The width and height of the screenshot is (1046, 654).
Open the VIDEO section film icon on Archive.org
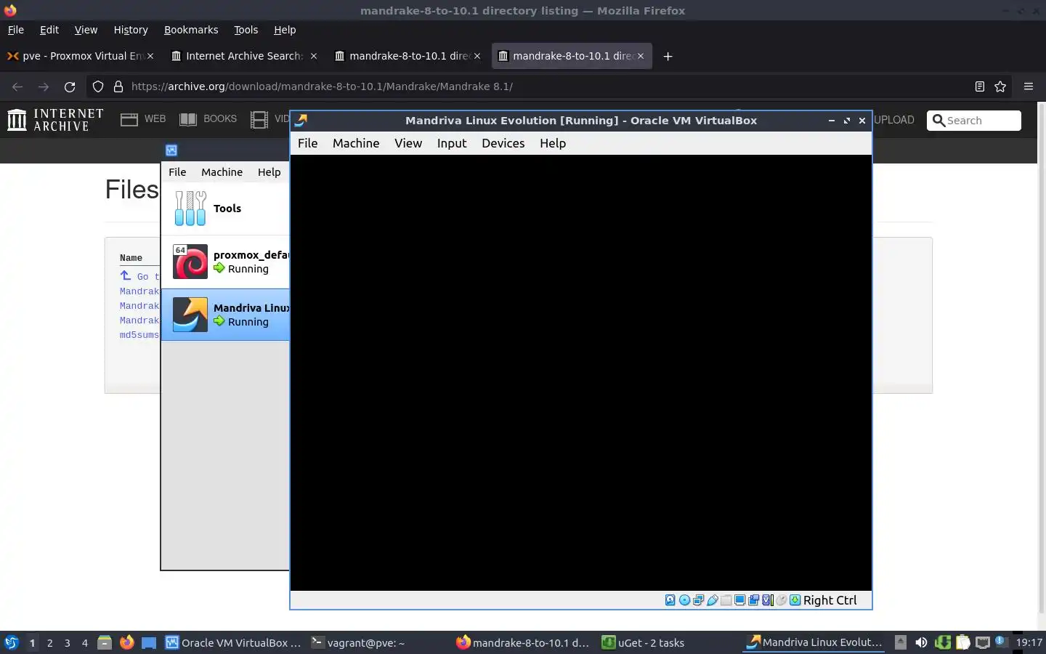click(x=259, y=120)
